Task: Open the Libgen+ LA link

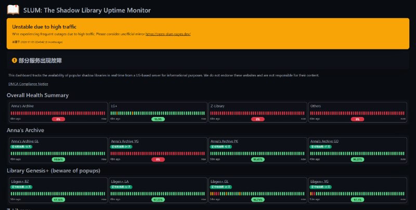Action: (120, 181)
